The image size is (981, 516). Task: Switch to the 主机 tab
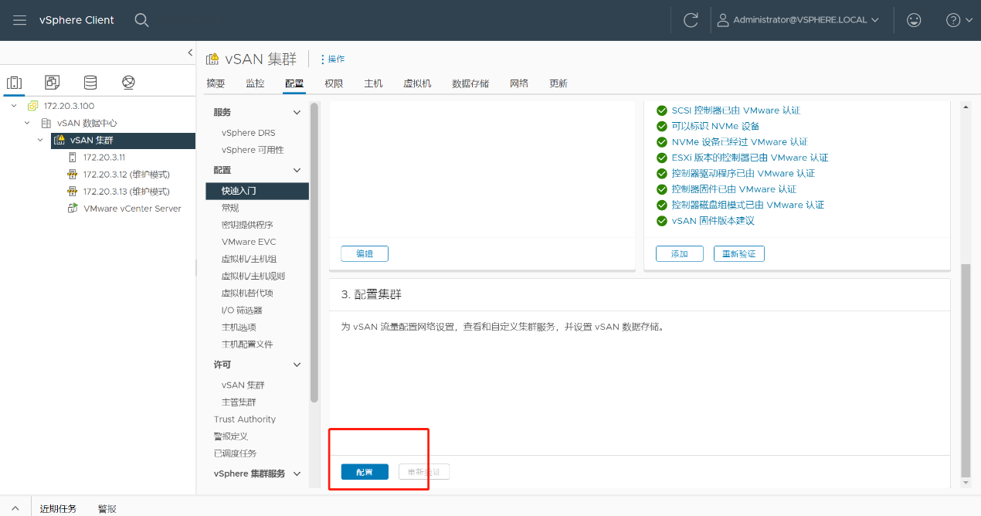pyautogui.click(x=373, y=83)
